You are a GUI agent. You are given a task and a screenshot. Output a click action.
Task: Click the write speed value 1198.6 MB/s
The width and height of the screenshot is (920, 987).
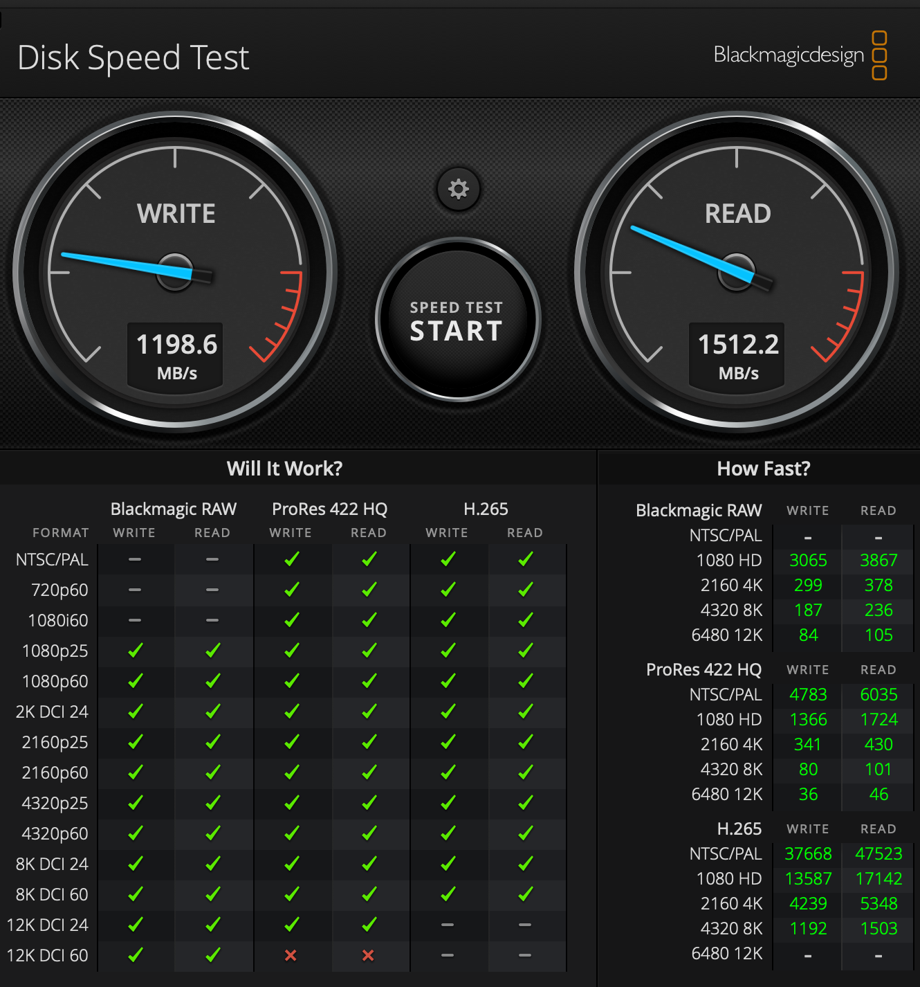click(x=176, y=356)
